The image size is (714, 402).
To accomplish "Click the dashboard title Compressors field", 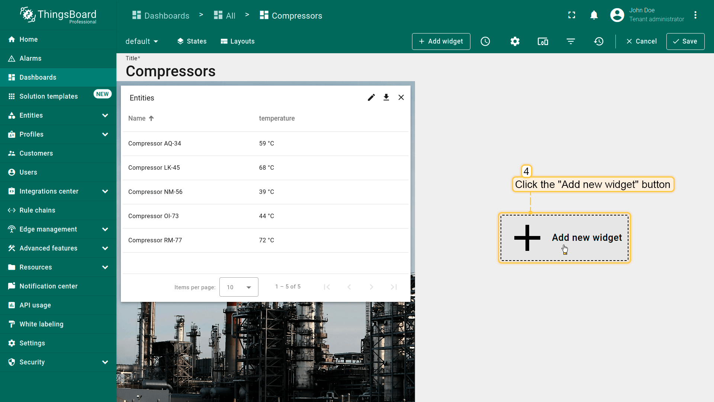I will click(x=171, y=71).
